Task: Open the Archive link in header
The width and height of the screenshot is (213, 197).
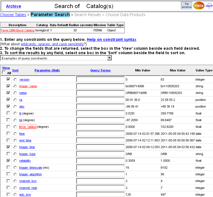Action: (x=14, y=6)
